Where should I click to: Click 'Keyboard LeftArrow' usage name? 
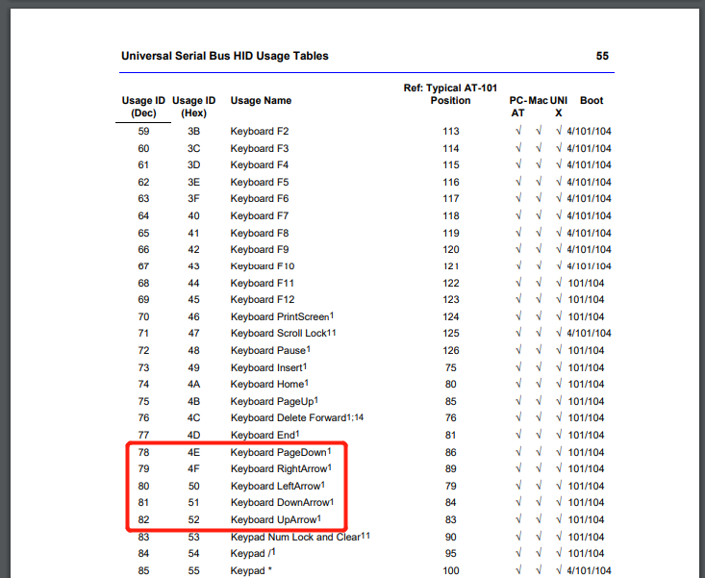pyautogui.click(x=275, y=486)
